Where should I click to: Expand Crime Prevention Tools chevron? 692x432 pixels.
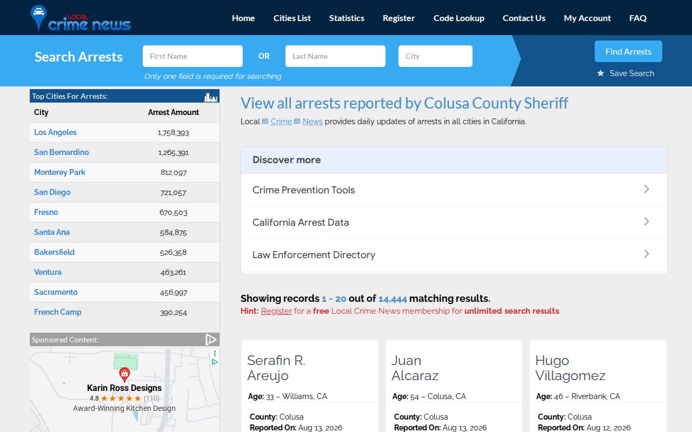point(647,189)
